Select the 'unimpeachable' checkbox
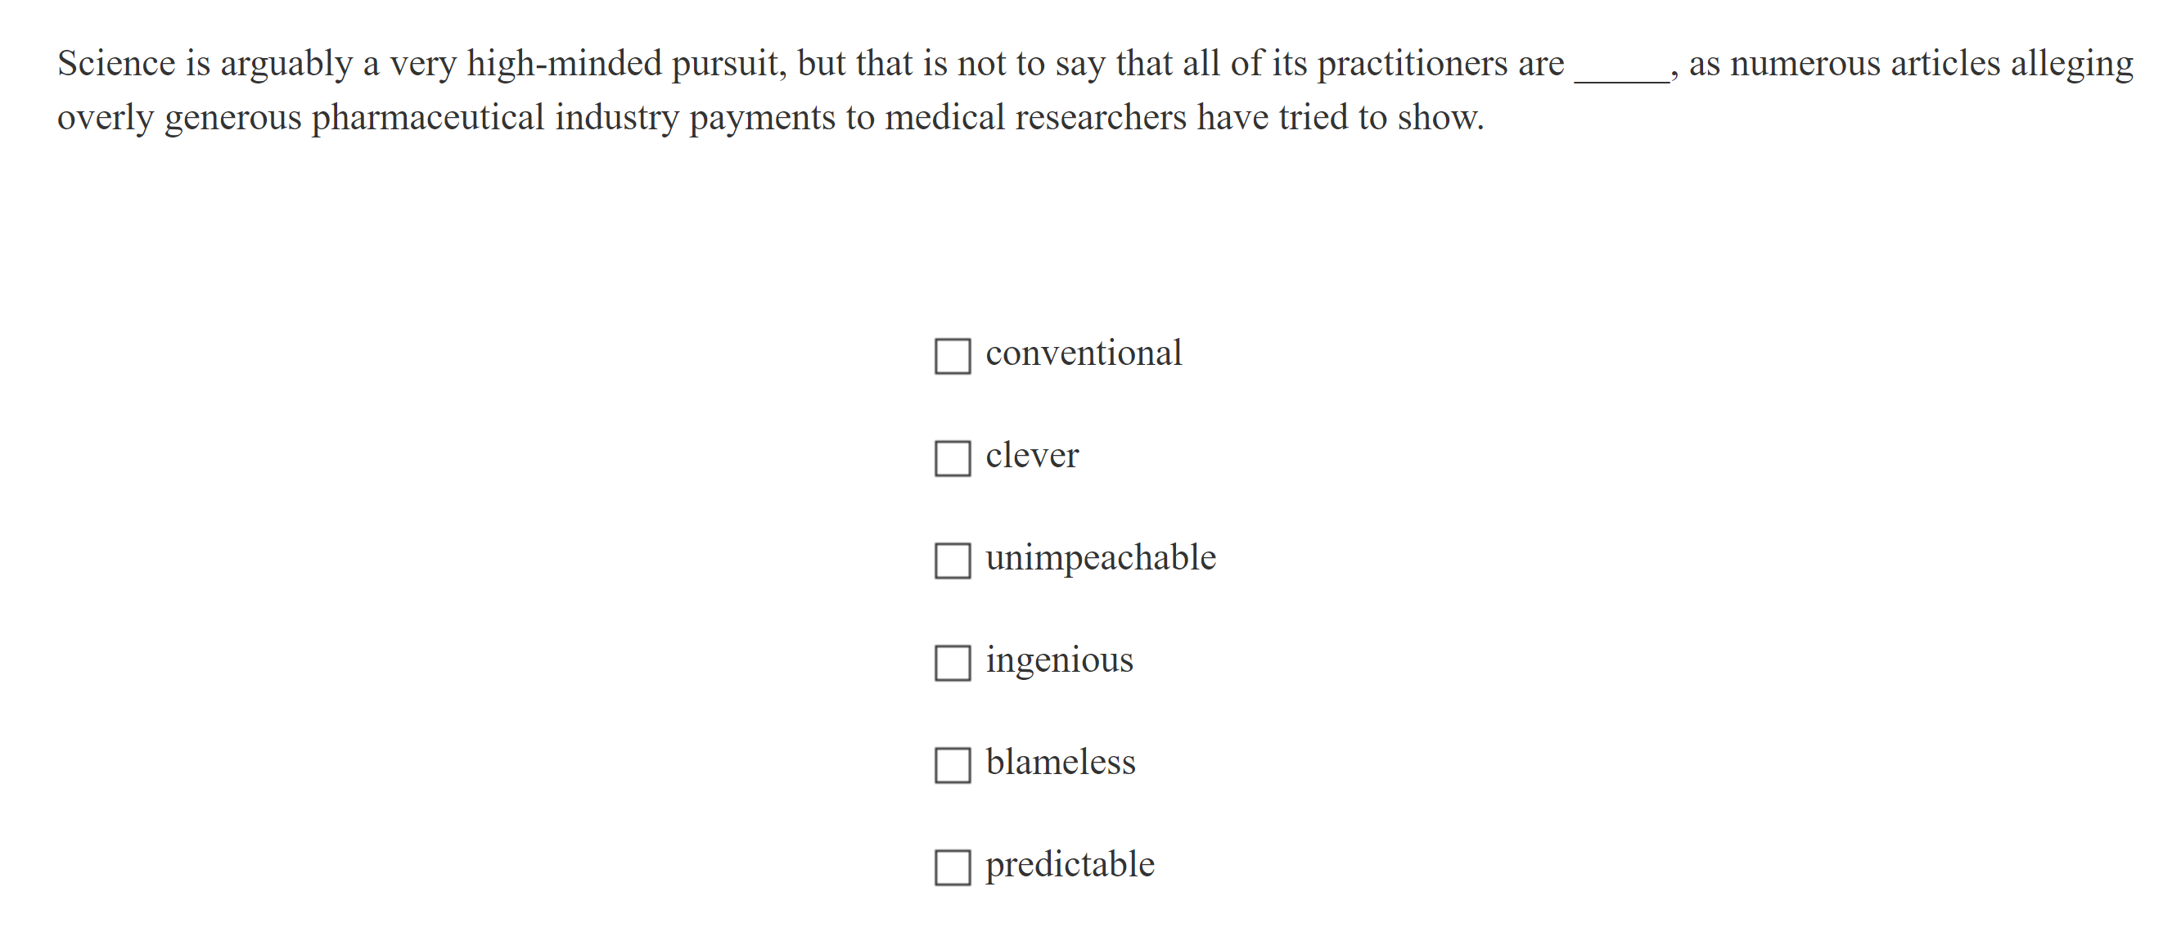This screenshot has height=932, width=2163. click(952, 561)
